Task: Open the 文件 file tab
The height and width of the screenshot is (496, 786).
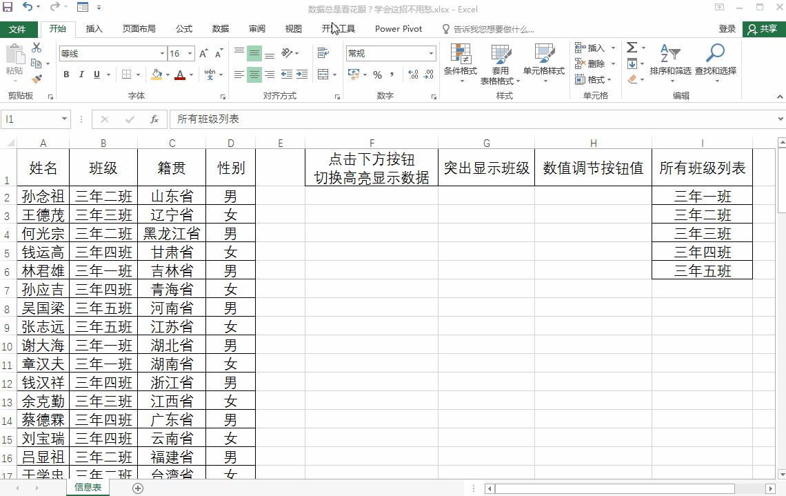Action: (17, 29)
